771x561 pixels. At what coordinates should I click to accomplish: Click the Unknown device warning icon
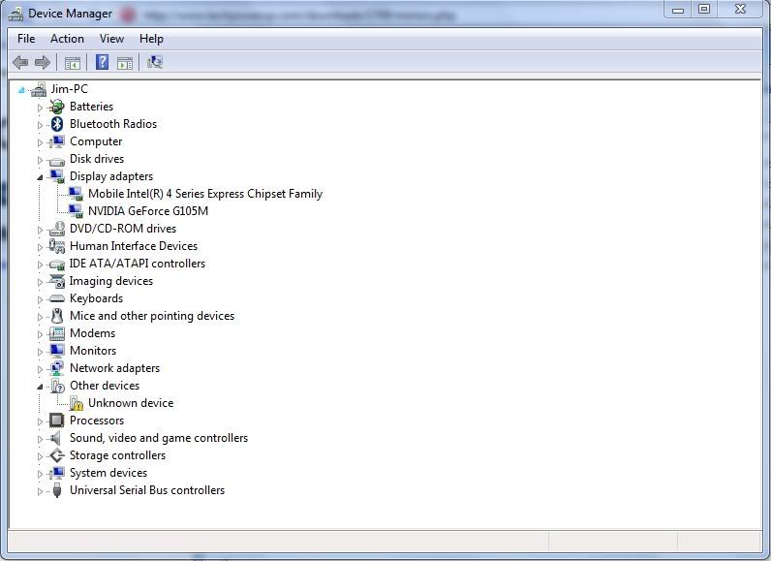pos(77,404)
